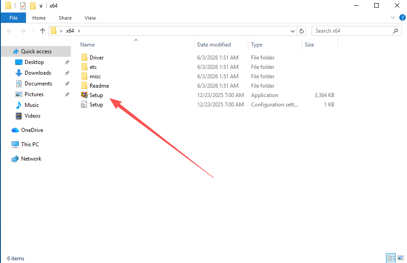Switch to Large icons view in status bar

click(401, 258)
